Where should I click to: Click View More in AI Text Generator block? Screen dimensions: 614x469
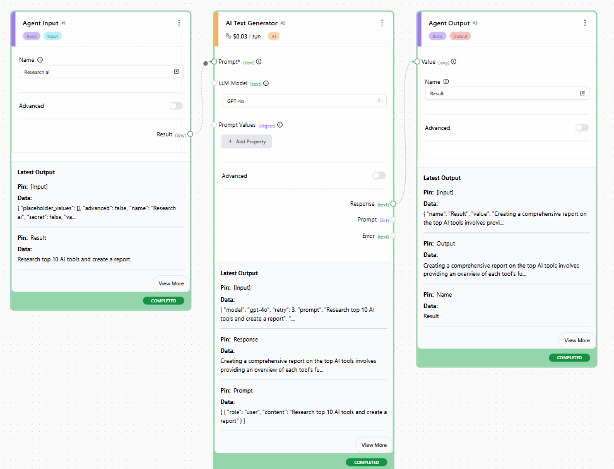click(374, 445)
